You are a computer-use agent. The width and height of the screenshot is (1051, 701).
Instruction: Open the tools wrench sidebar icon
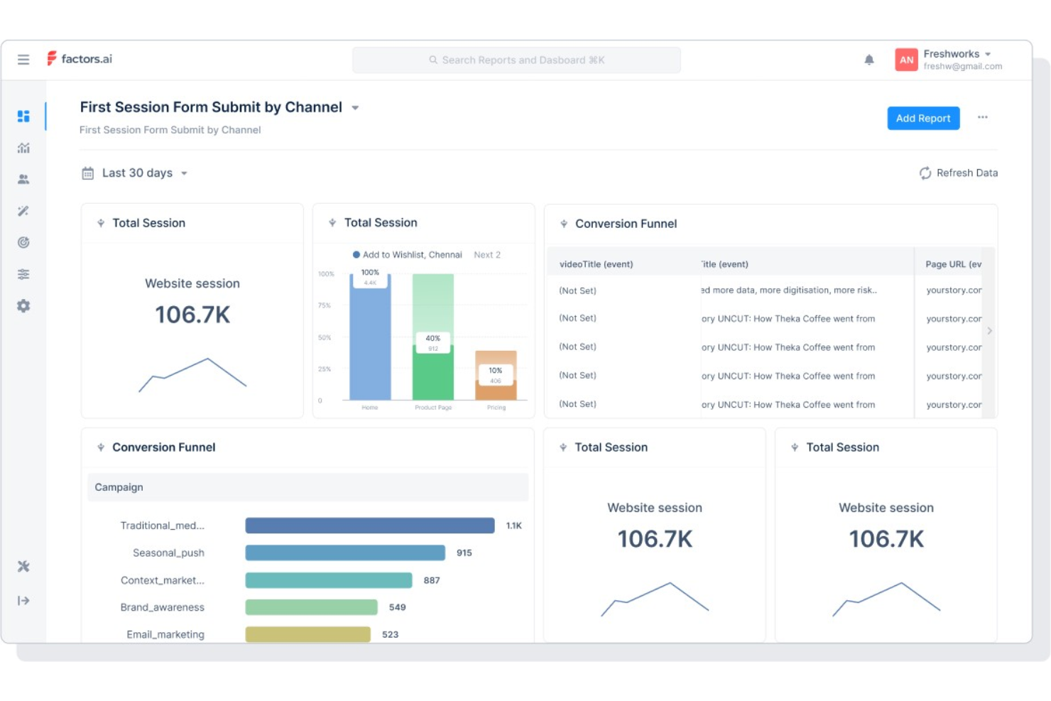(23, 566)
